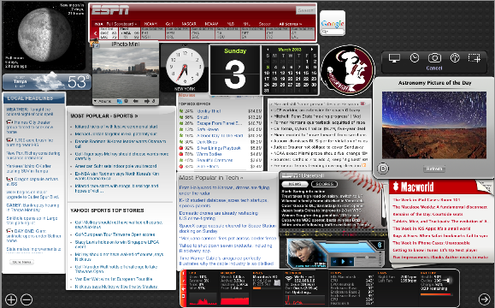The image size is (495, 308).
Task: Click the ESPN Search button
Action: tap(305, 10)
